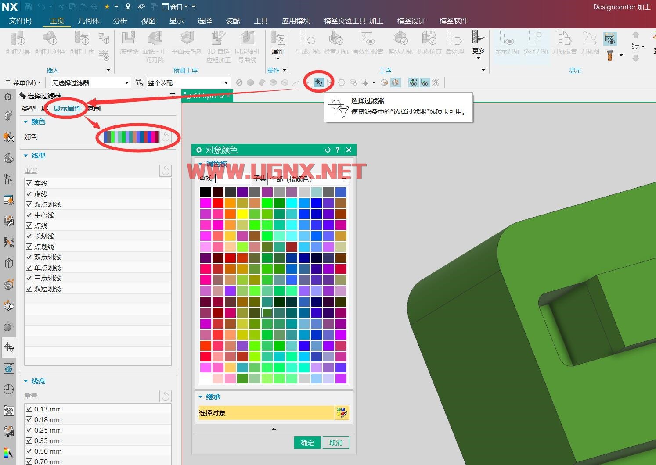The width and height of the screenshot is (656, 465).
Task: Click the reset icon in the 线型 section
Action: pyautogui.click(x=165, y=171)
